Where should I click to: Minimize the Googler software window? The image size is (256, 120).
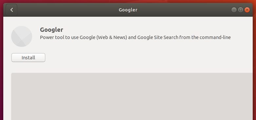coord(234,10)
